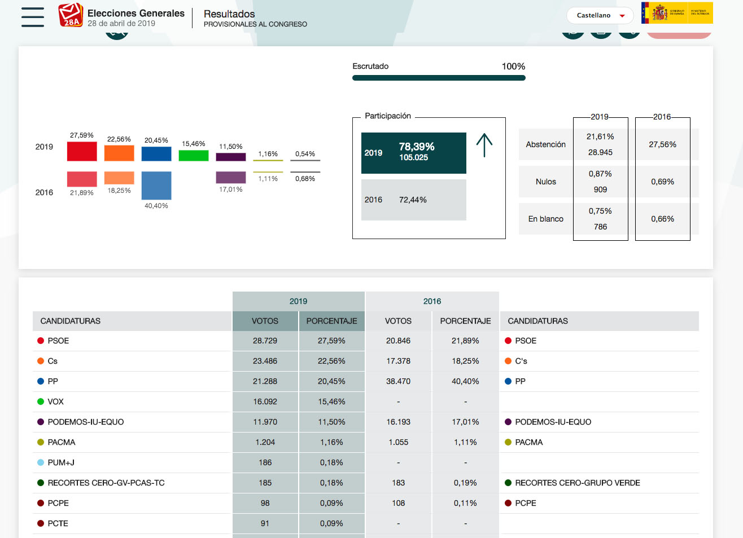Click the 2019 abstention value 21,61%
Viewport: 743px width, 538px height.
click(600, 136)
